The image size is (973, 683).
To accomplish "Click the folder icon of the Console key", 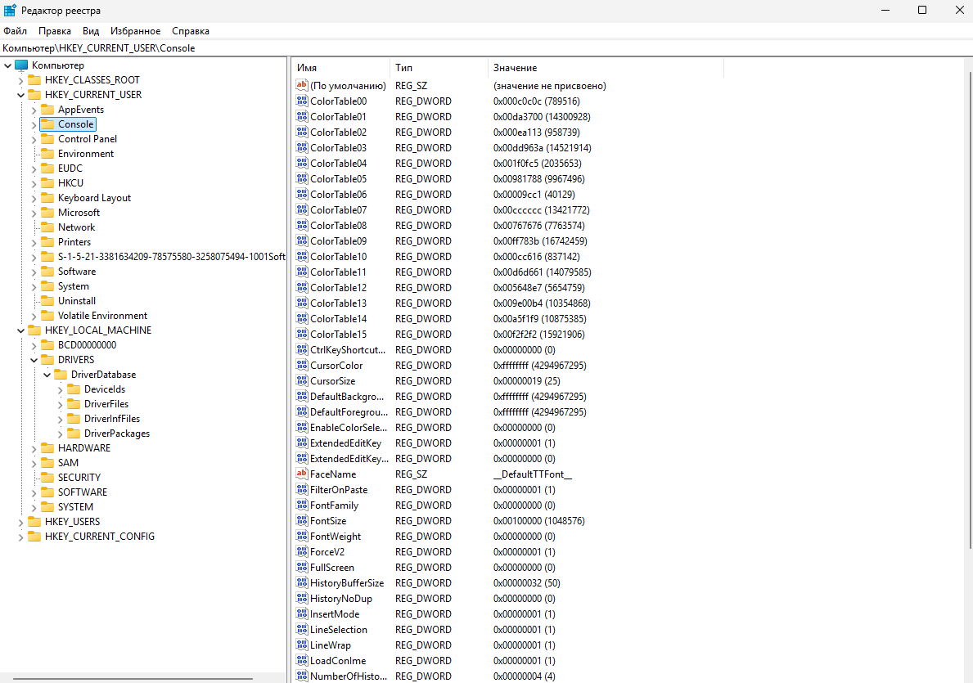I will [47, 124].
